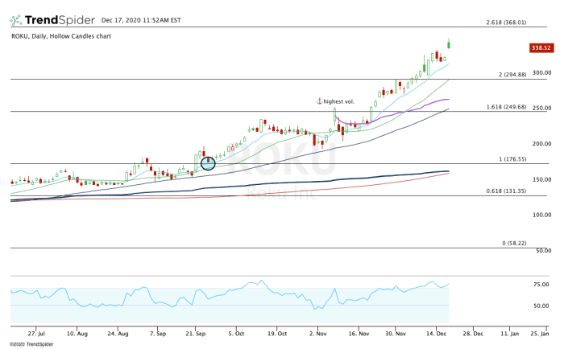Screen dimensions: 564x349
Task: Click the 14. Dec date axis label
Action: tap(437, 334)
